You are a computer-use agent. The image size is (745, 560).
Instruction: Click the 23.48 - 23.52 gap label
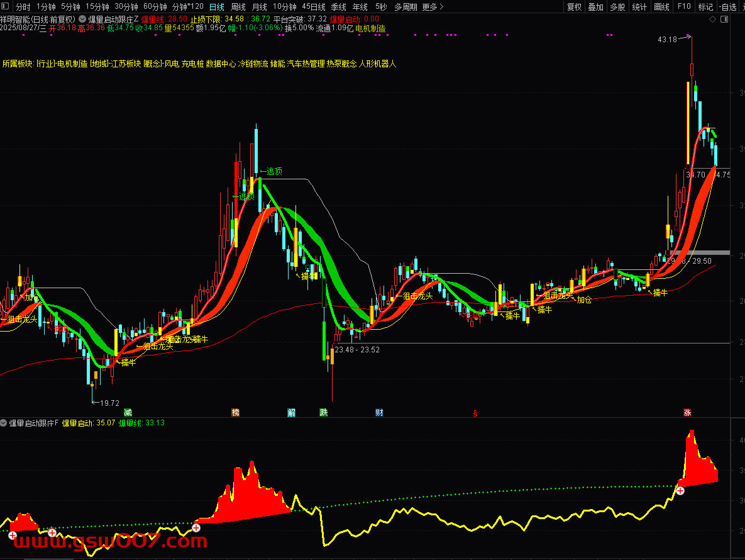coord(357,350)
